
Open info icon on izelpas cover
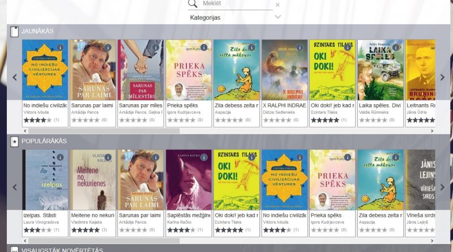click(x=60, y=157)
